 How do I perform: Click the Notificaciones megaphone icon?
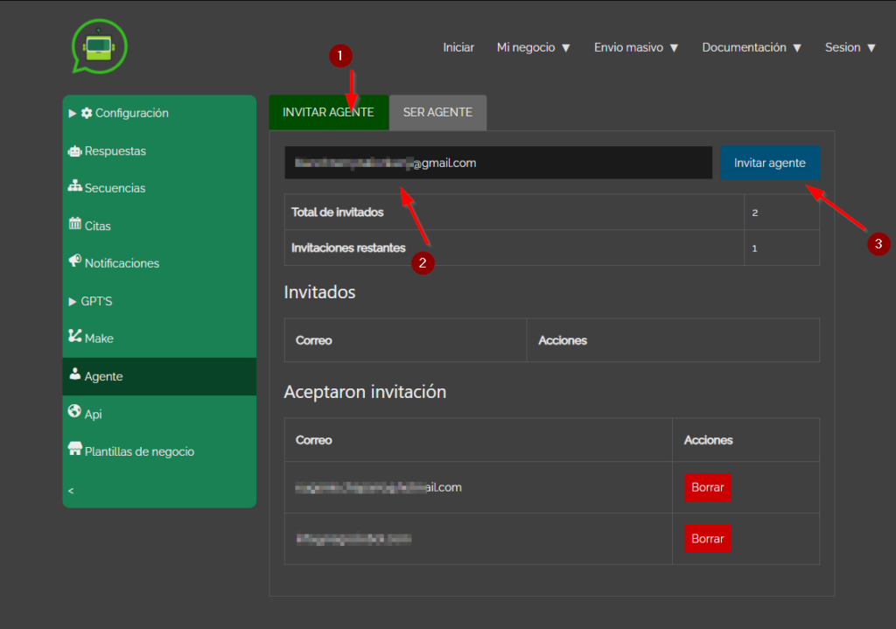pyautogui.click(x=75, y=261)
